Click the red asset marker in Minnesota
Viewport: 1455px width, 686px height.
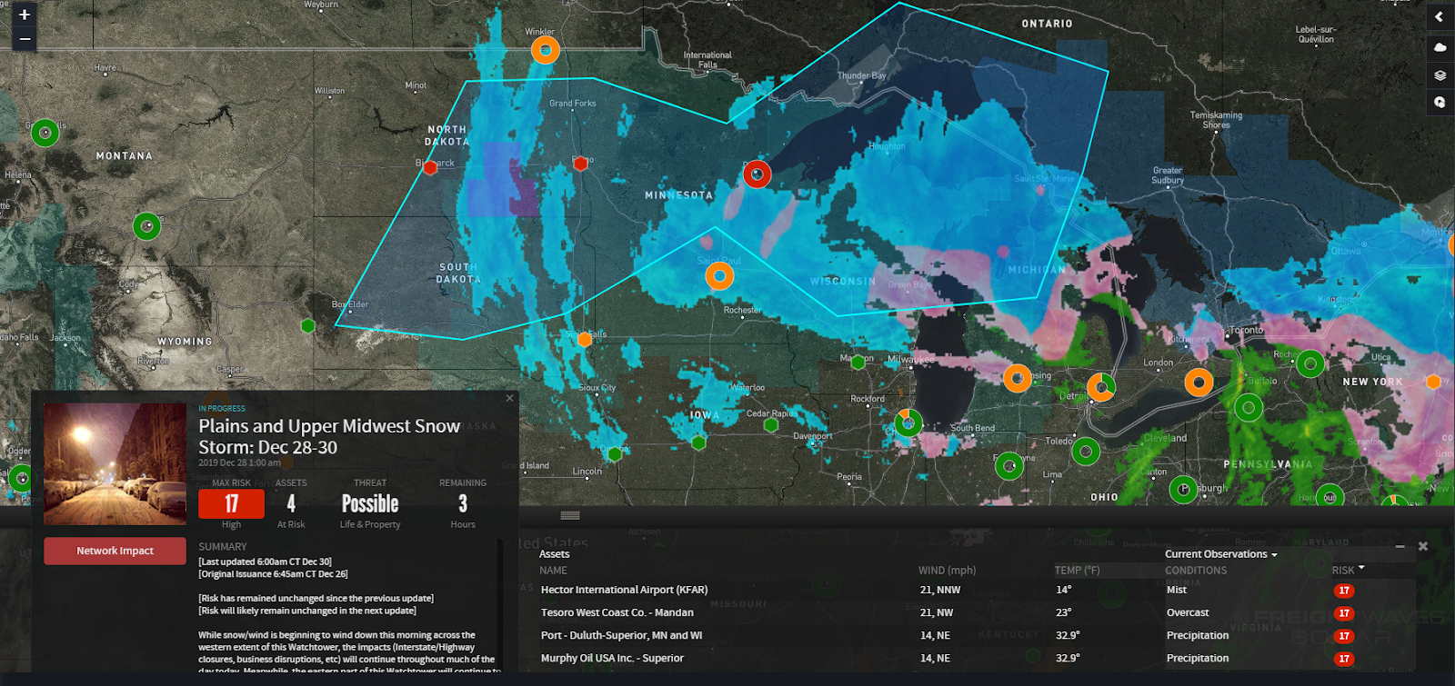point(757,174)
